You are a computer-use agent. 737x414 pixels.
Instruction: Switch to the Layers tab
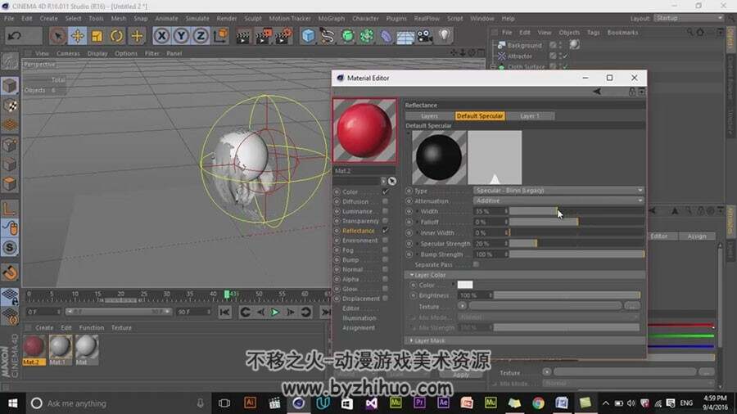430,116
